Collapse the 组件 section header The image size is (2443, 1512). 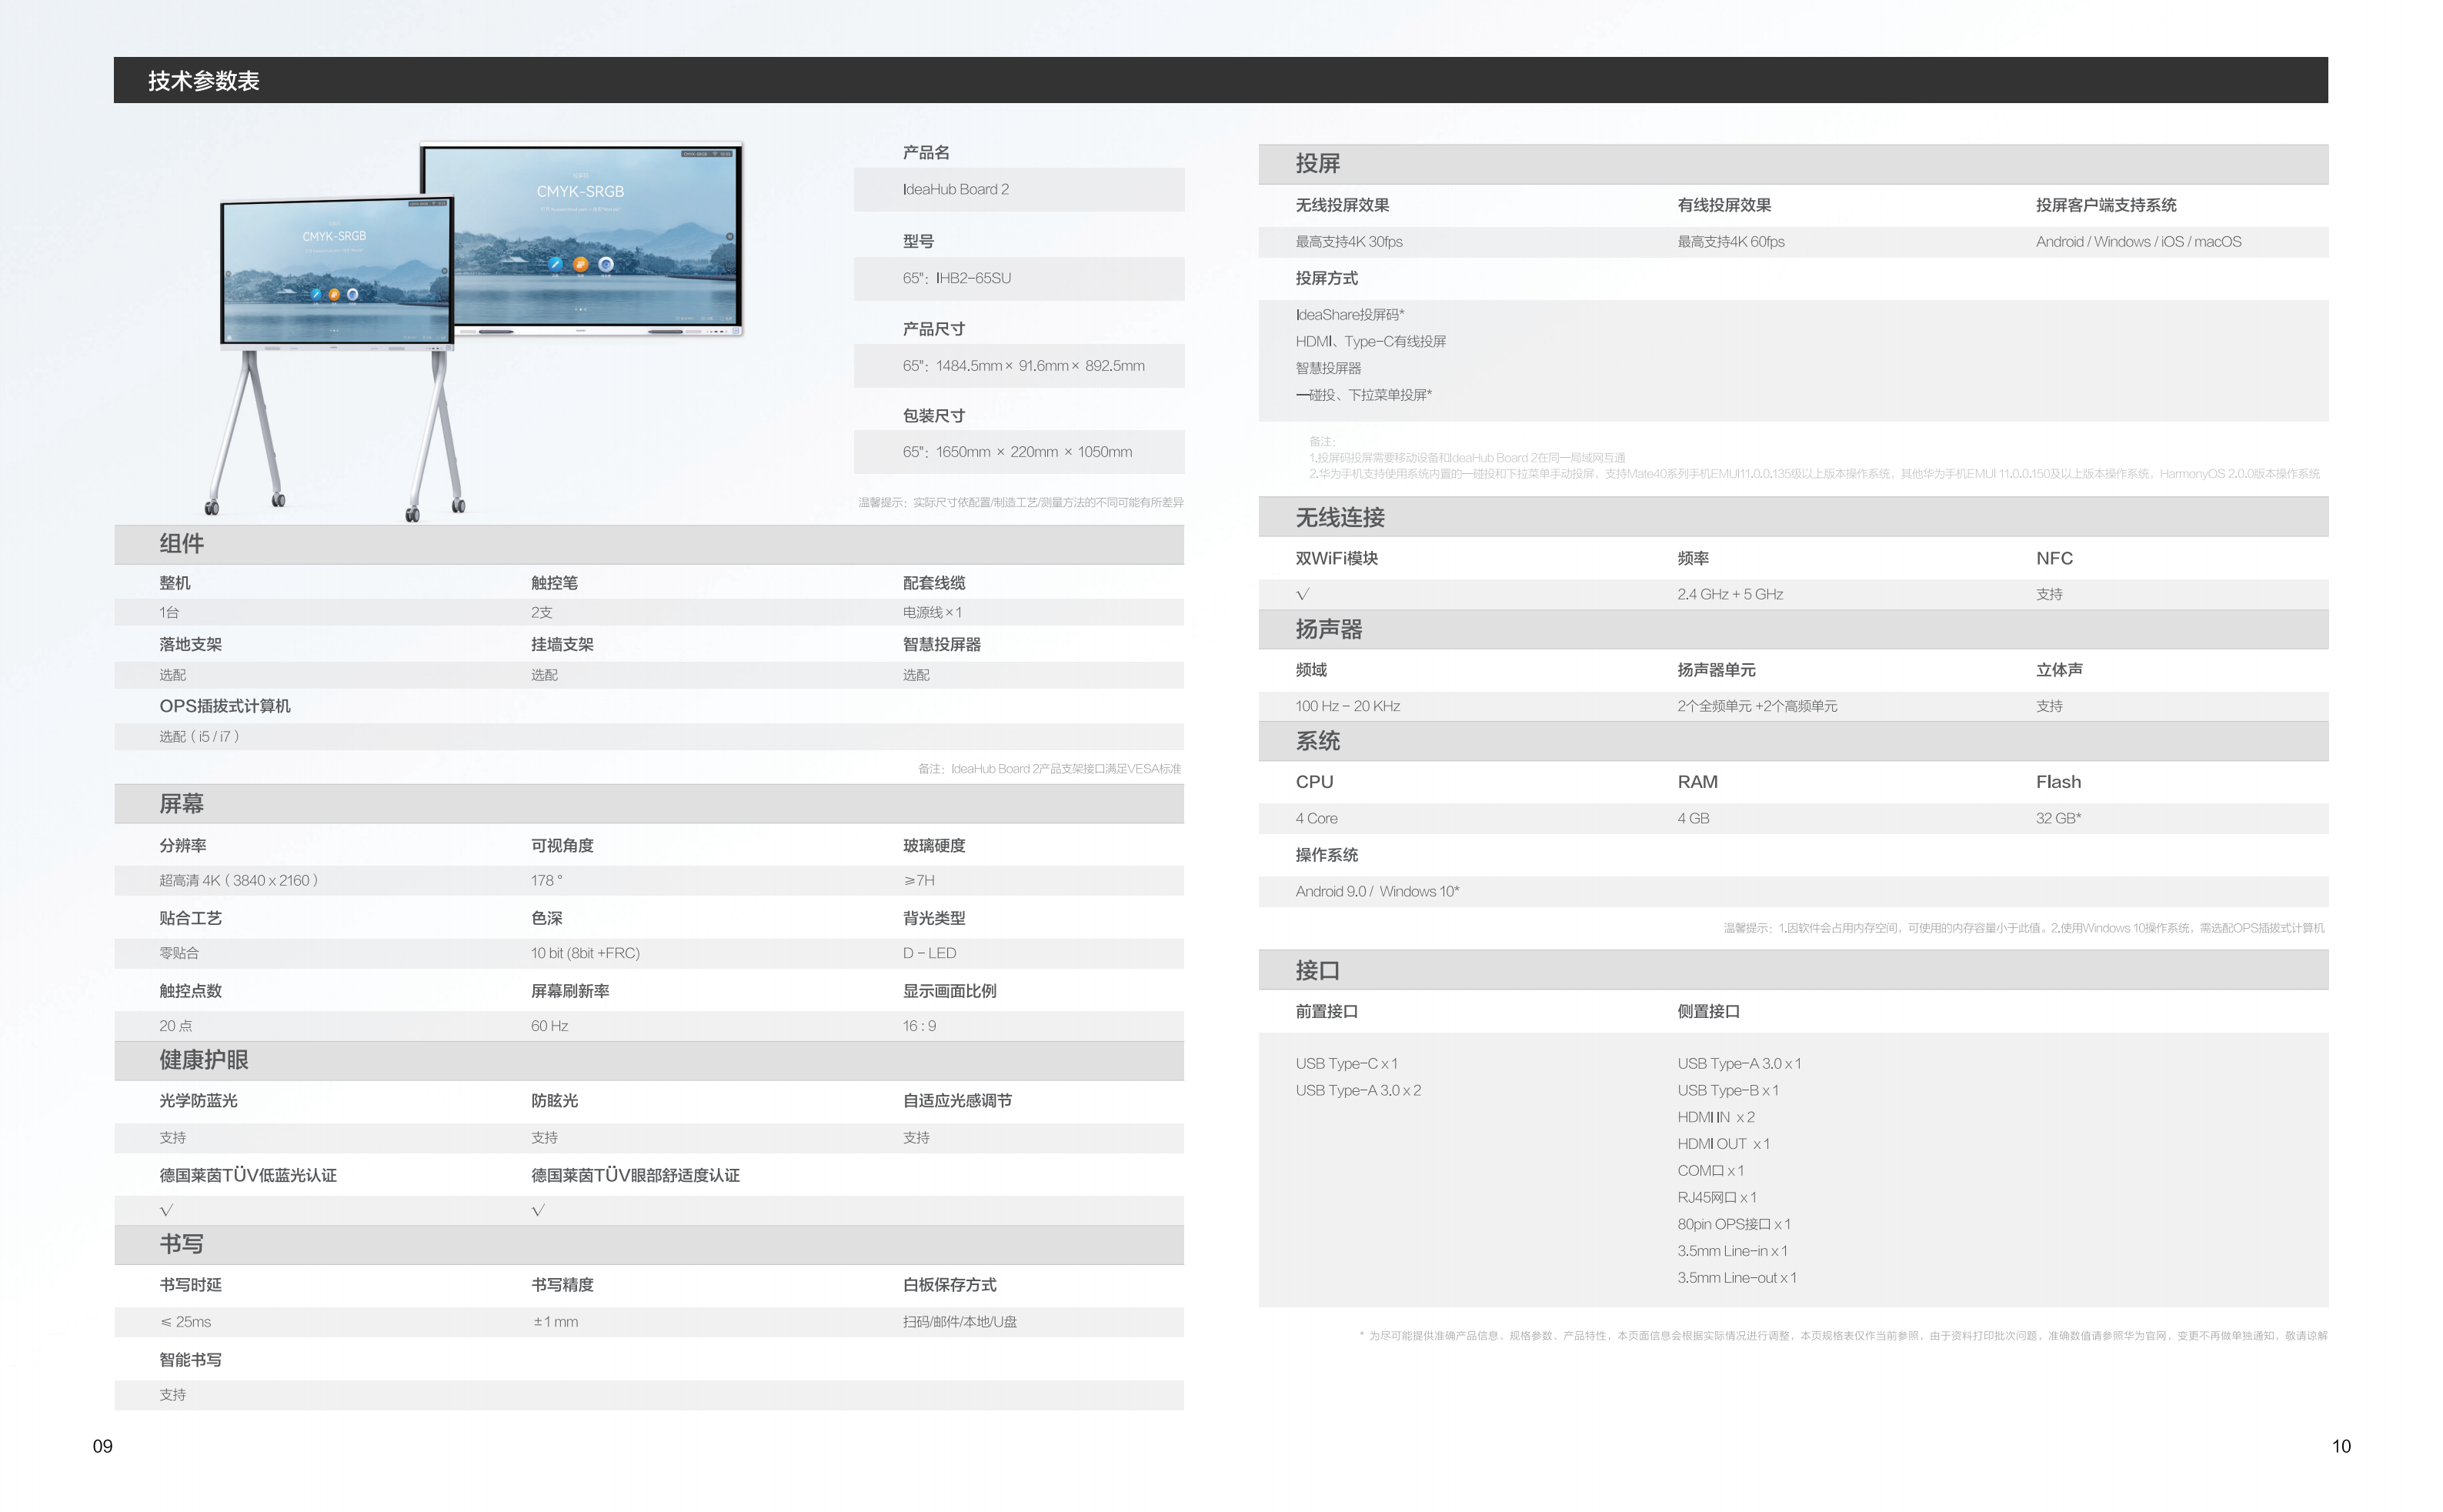point(182,544)
